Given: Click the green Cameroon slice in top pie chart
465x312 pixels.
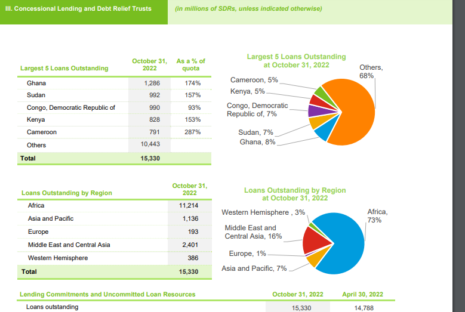Looking at the screenshot, I should click(x=321, y=92).
